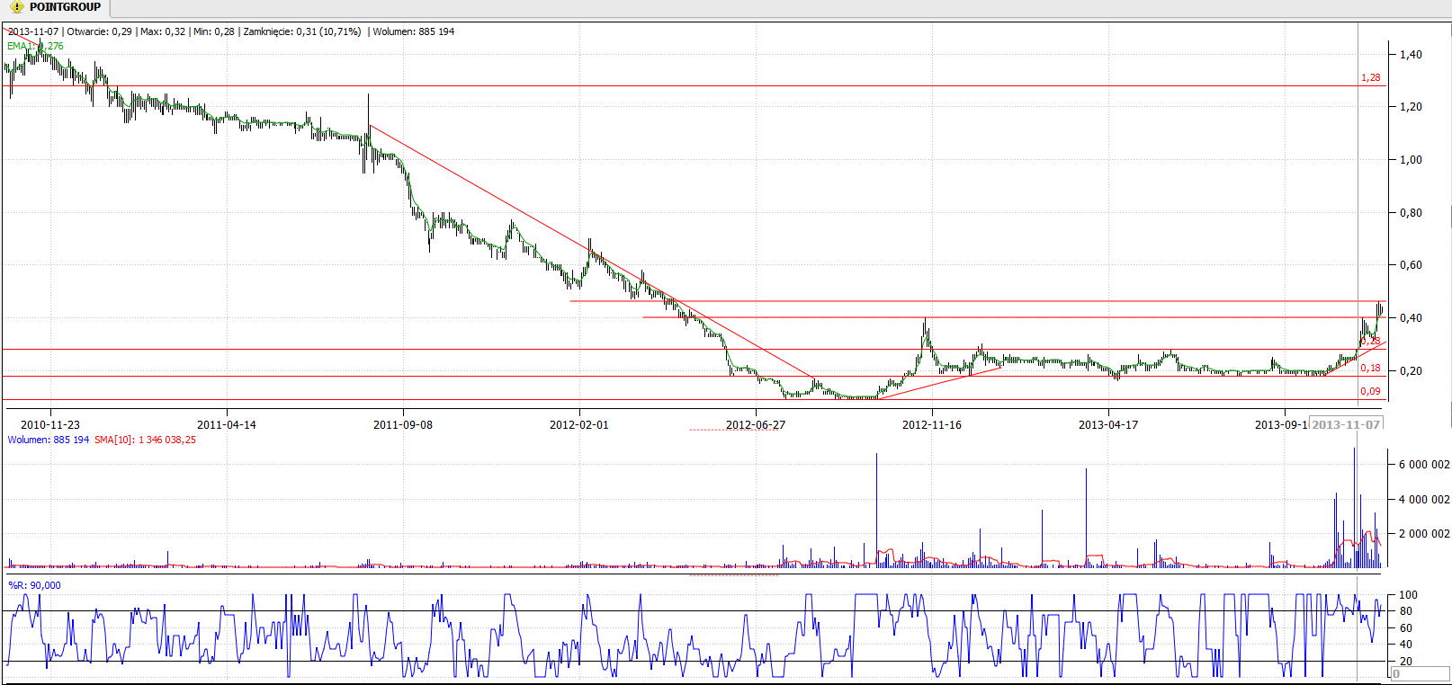
Task: Click the 2012-02-01 date axis label
Action: (578, 424)
